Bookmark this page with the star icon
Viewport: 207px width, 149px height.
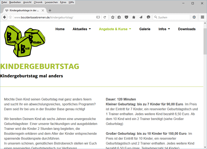point(113,17)
